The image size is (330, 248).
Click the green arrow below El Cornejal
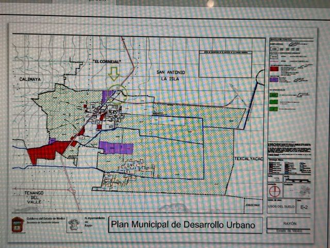114,74
